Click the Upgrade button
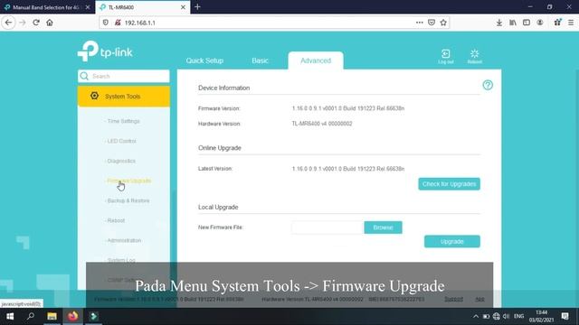The width and height of the screenshot is (579, 325). click(452, 241)
